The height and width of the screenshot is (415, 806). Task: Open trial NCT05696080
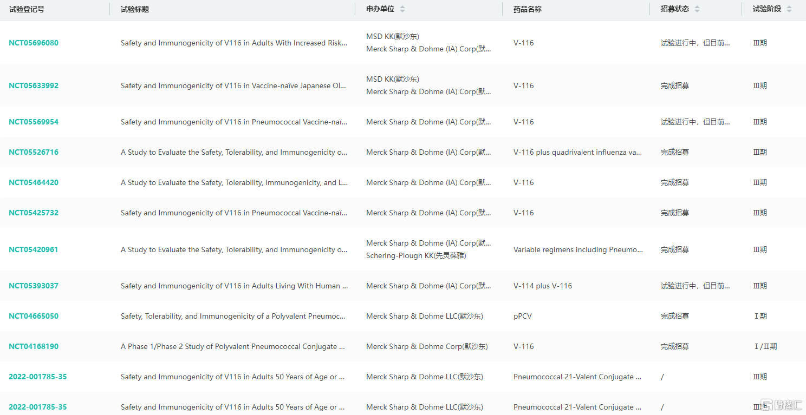pyautogui.click(x=34, y=43)
